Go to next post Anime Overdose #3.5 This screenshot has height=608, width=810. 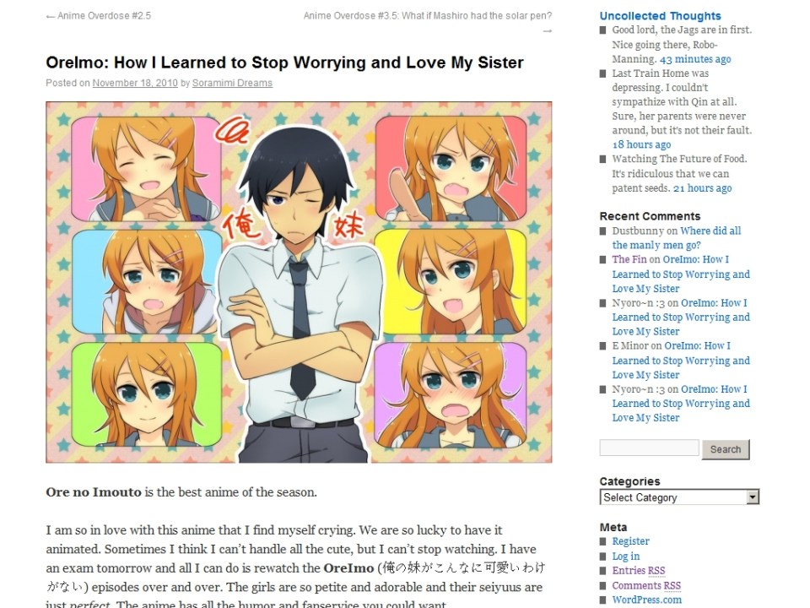(x=427, y=16)
